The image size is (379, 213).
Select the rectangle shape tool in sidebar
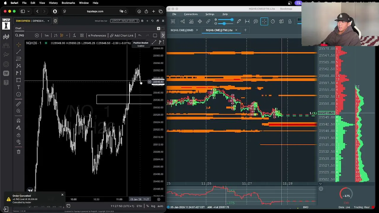click(19, 80)
